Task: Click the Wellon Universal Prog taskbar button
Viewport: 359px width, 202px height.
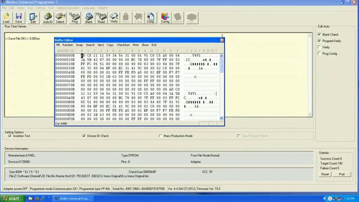Action: (x=73, y=199)
